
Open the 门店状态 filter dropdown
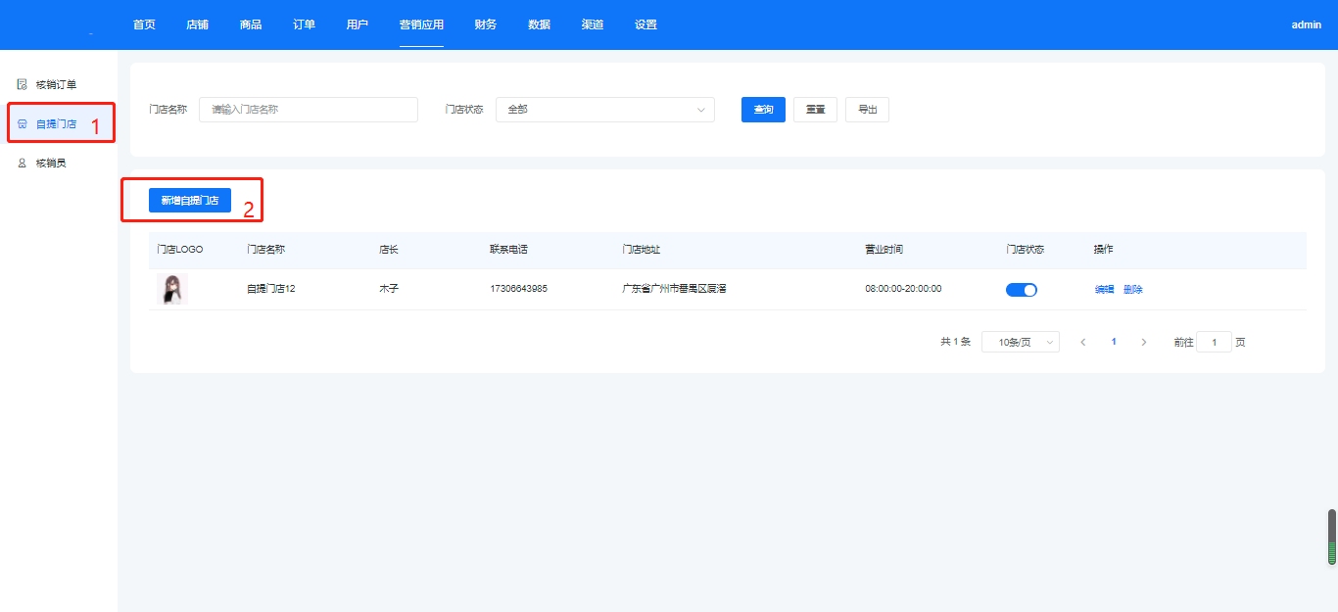(x=604, y=110)
